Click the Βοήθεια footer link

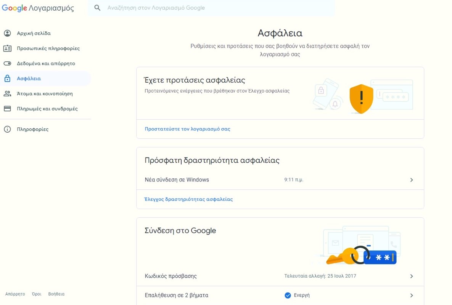(56, 294)
